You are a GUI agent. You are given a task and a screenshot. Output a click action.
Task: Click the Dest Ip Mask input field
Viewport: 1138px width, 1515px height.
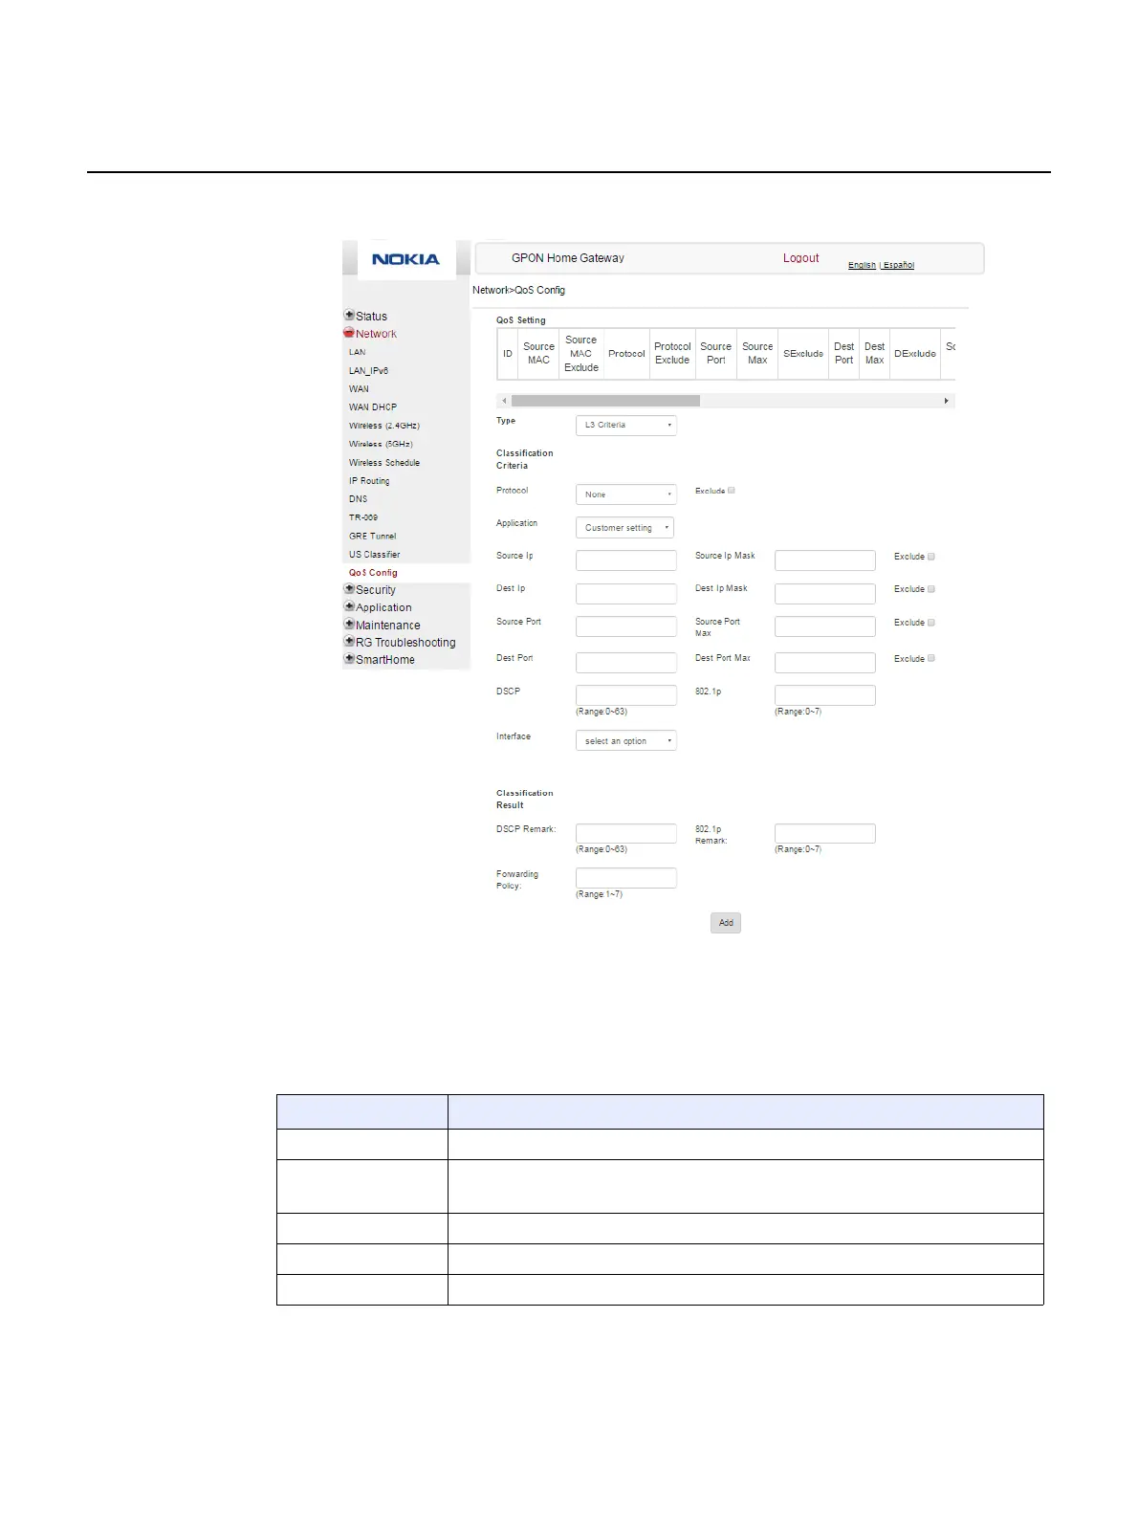pos(825,593)
